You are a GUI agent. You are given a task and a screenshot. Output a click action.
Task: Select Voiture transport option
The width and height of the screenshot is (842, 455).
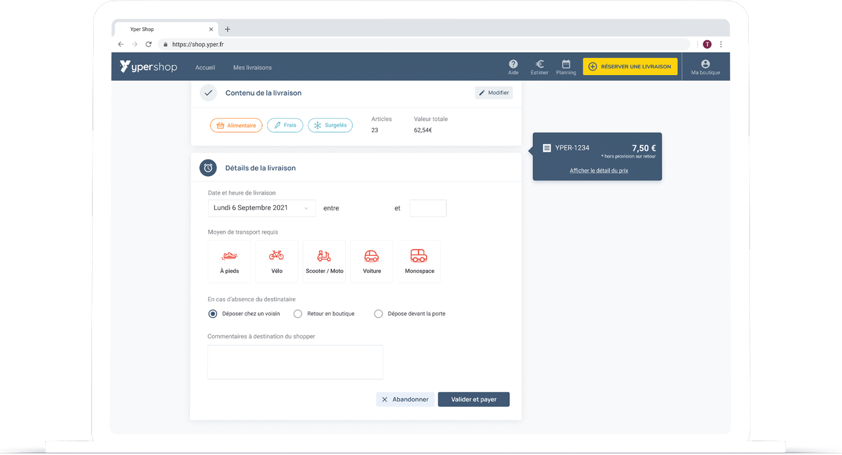pos(372,261)
